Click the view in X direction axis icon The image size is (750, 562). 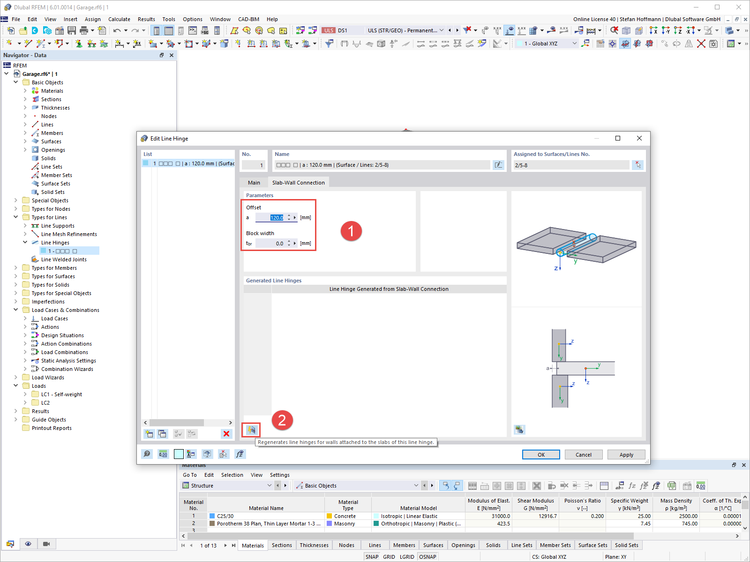click(653, 30)
